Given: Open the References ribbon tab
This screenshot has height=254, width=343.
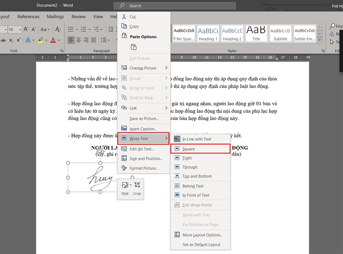Looking at the screenshot, I should pos(28,17).
